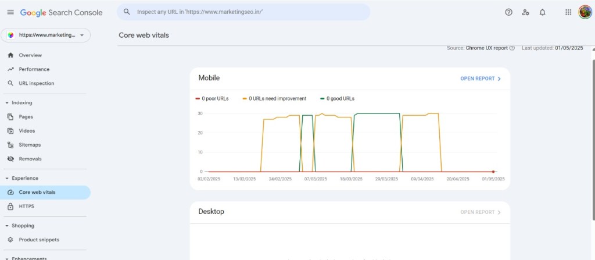This screenshot has width=595, height=260.
Task: Click the Core web vitals page title
Action: (x=144, y=35)
